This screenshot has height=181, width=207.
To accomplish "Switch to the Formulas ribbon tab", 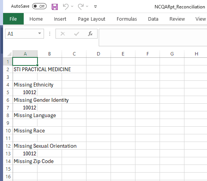I will point(127,19).
